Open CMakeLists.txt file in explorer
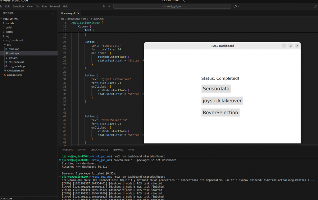The height and width of the screenshot is (200, 318). (16, 70)
